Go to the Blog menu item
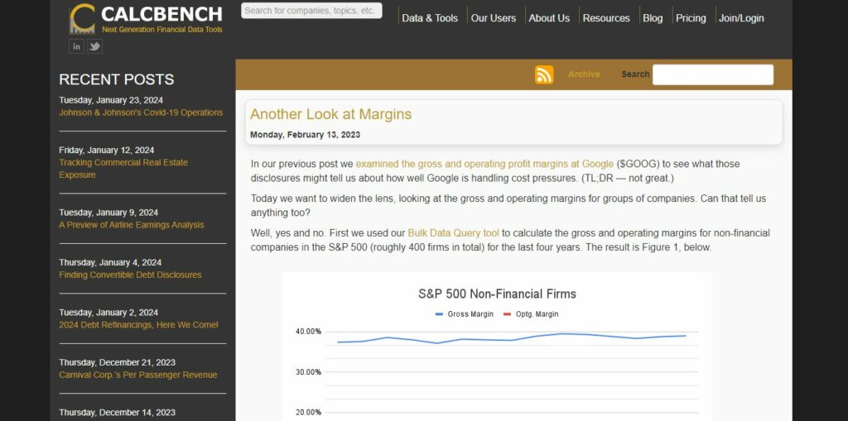The height and width of the screenshot is (421, 848). [x=653, y=18]
